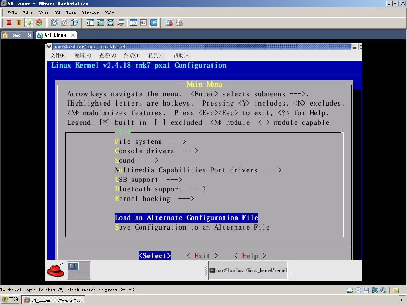The height and width of the screenshot is (305, 407).
Task: Expand Sound submenu entry
Action: (x=137, y=160)
